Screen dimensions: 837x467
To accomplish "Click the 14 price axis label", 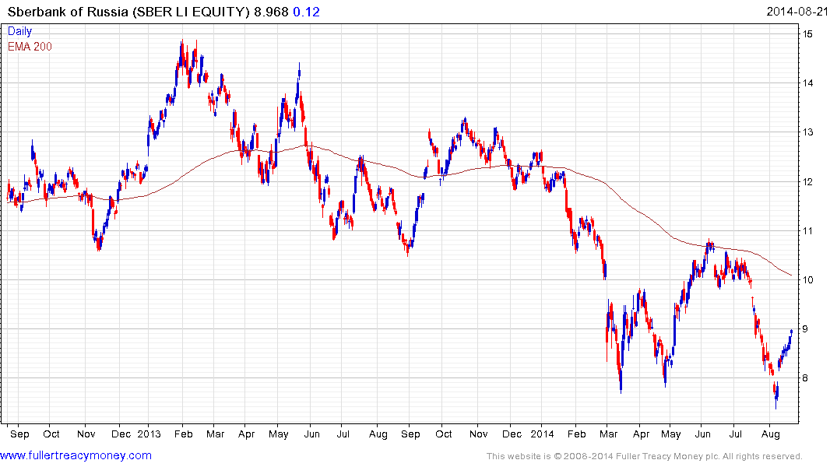I will click(807, 83).
